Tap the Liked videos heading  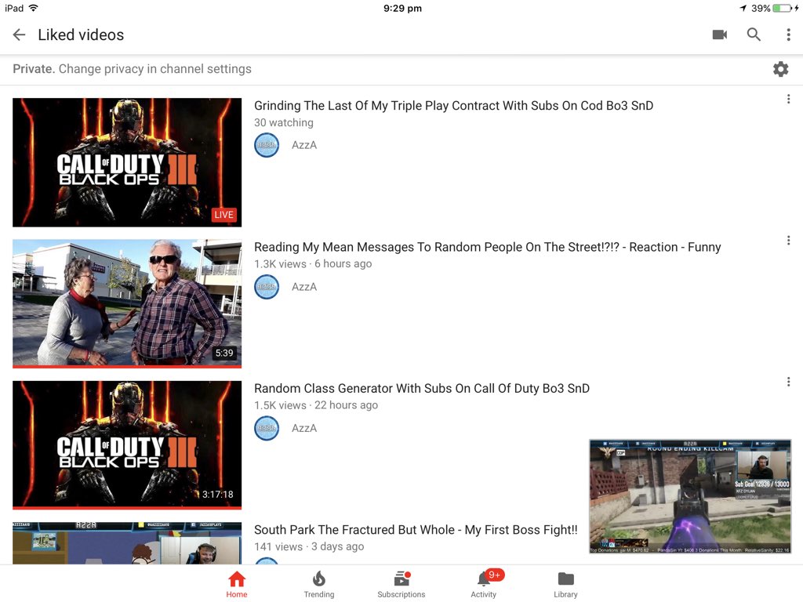click(x=81, y=34)
